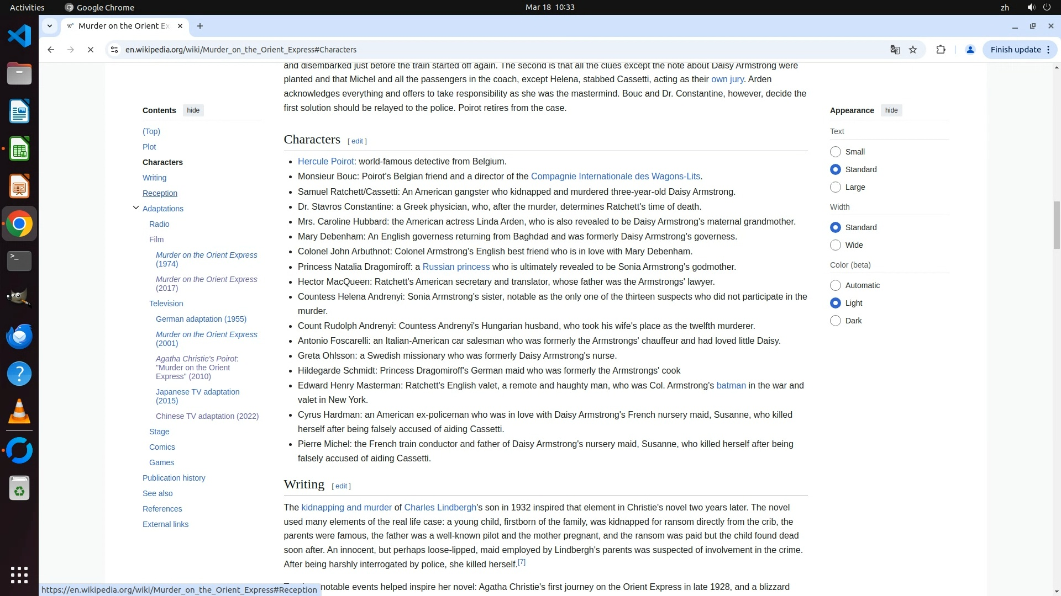
Task: Open the tab search dropdown arrow
Action: point(50,26)
